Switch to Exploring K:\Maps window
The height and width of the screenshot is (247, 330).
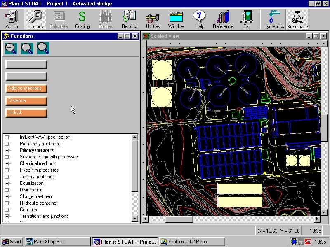pos(192,242)
